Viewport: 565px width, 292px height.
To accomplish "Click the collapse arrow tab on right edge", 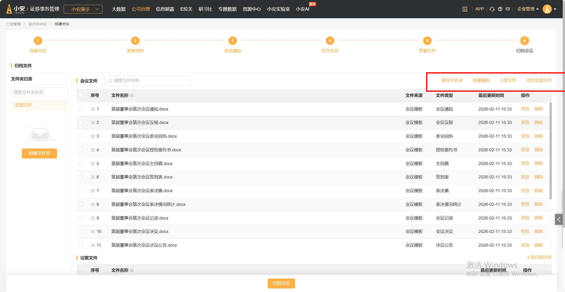I will coord(559,219).
